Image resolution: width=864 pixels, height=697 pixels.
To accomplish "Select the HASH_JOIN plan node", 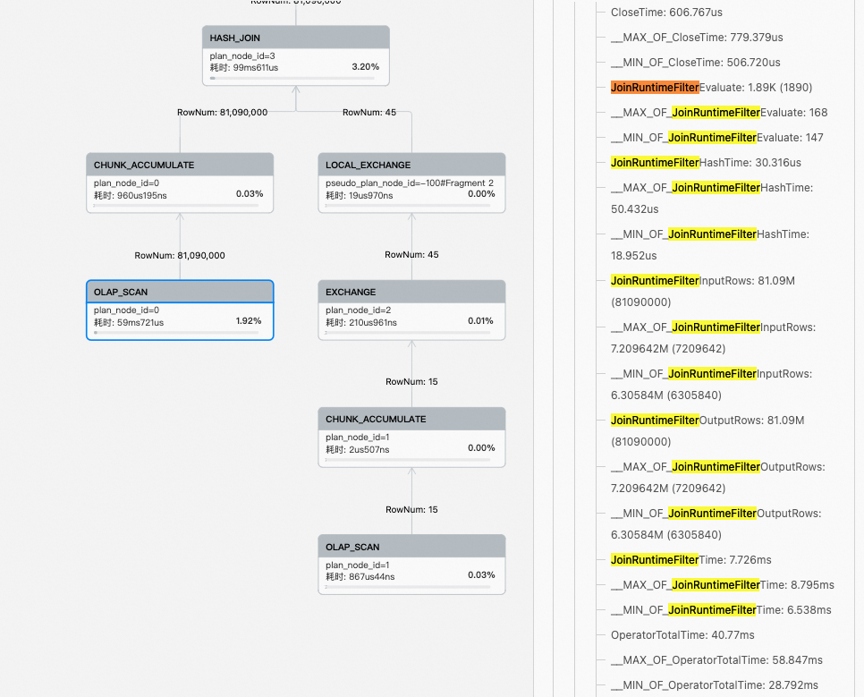I will [x=296, y=55].
